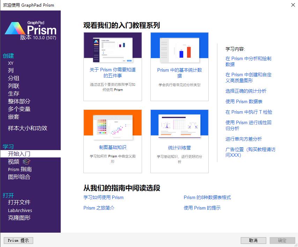Choose 列联 table type
298x247 pixels.
[14, 86]
